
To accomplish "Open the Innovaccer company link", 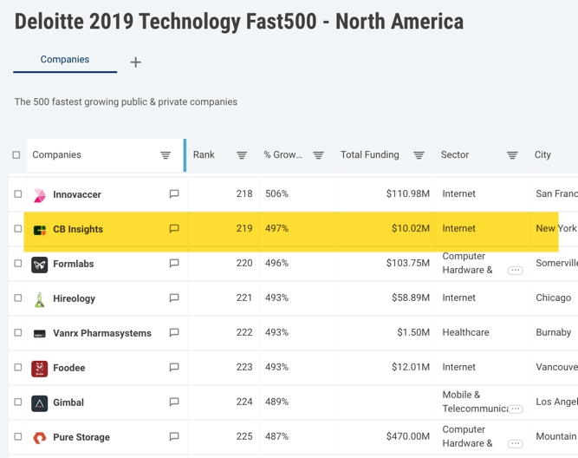I will [x=77, y=194].
